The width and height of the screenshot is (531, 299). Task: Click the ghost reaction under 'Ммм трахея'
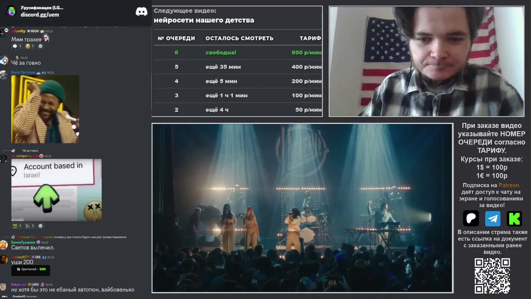point(17,46)
